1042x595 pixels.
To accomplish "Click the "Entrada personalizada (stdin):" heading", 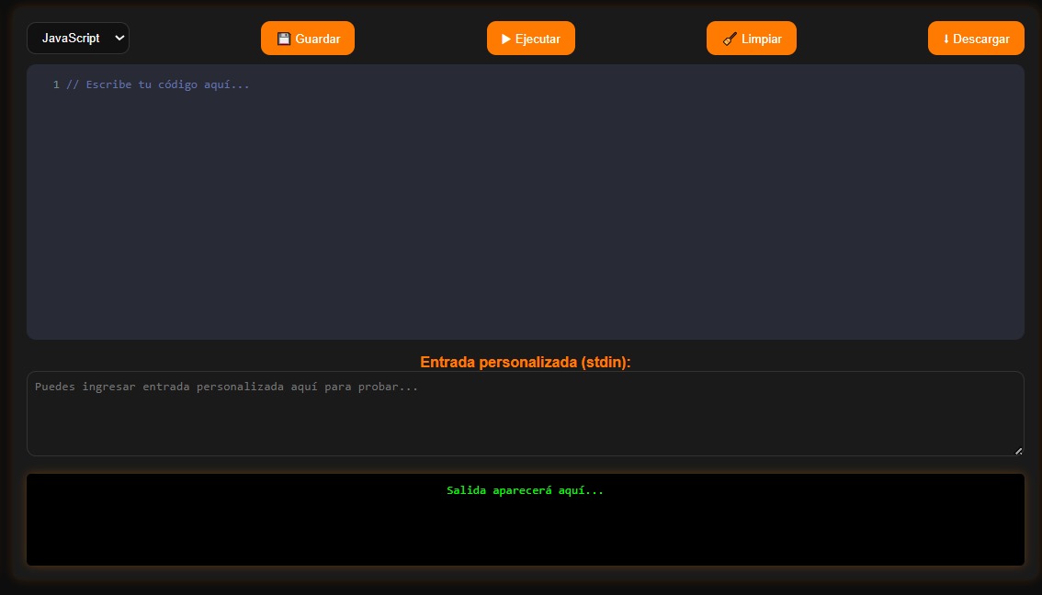I will (525, 362).
